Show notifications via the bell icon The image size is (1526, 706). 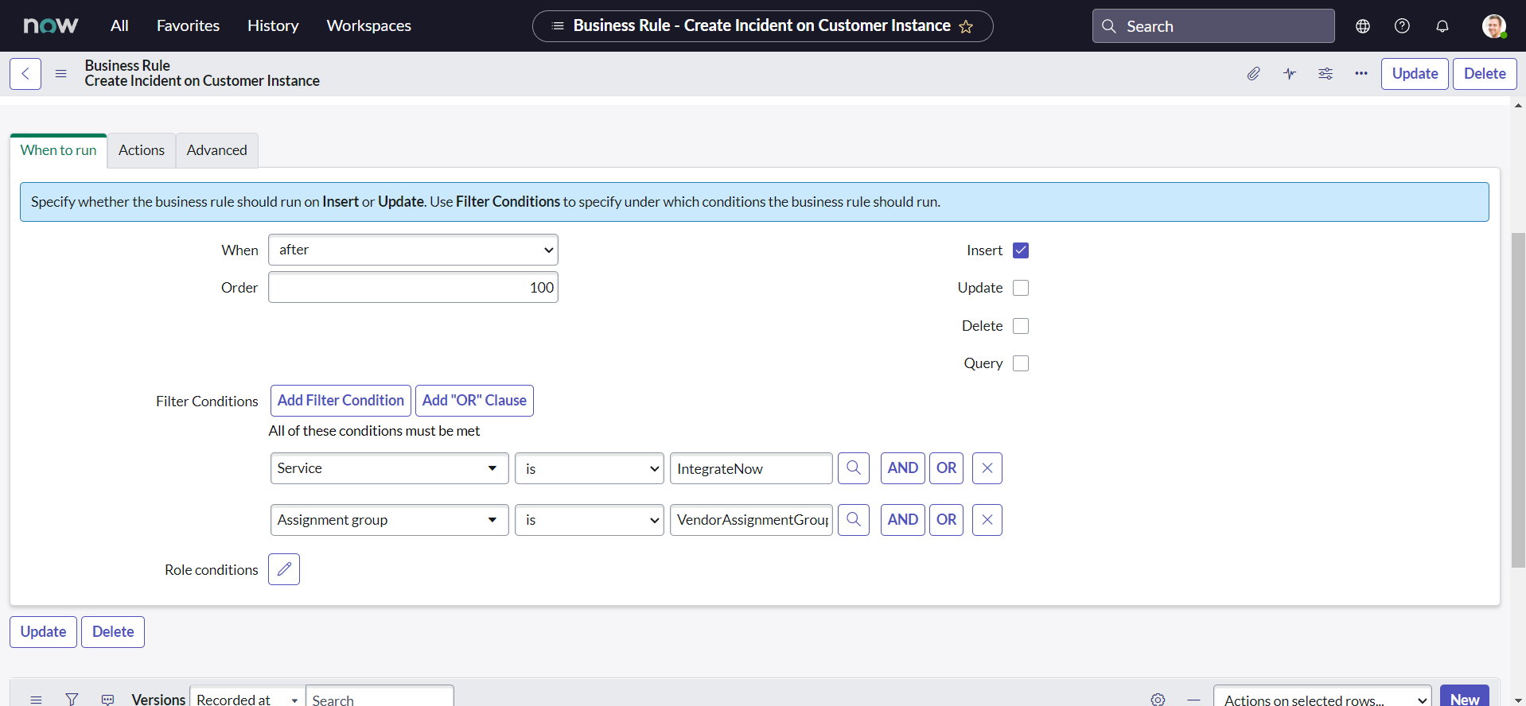coord(1442,26)
